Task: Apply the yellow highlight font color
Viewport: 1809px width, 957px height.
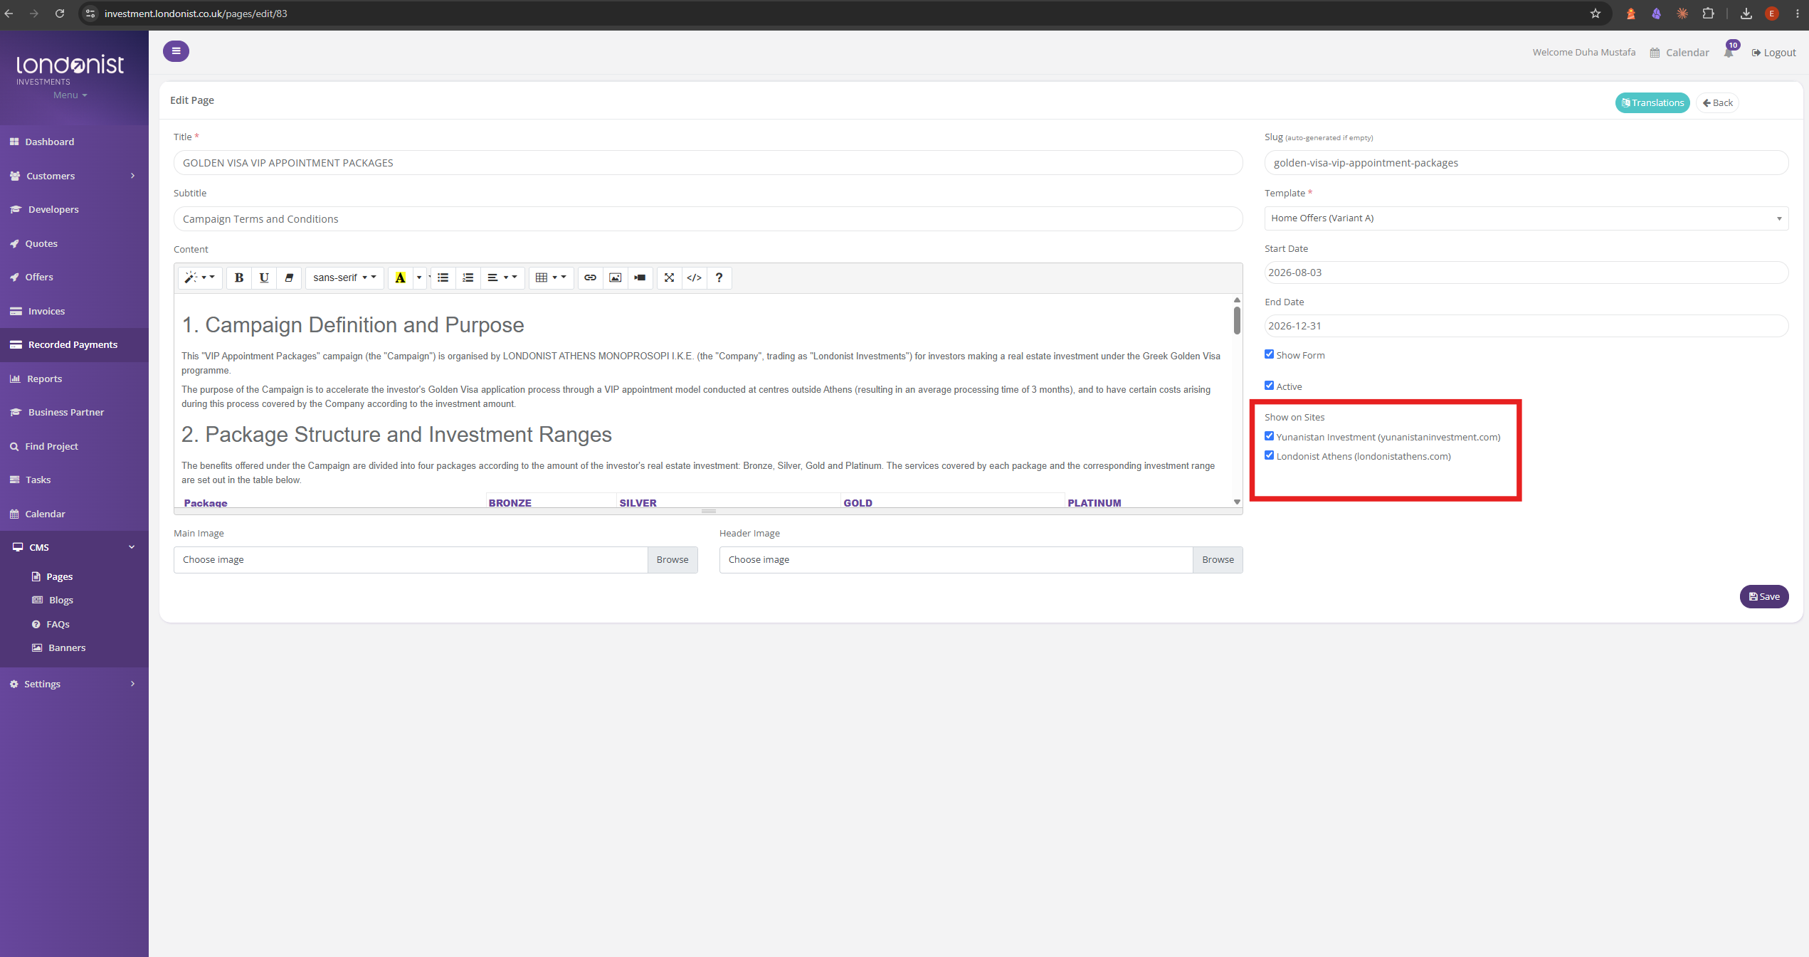Action: point(401,277)
